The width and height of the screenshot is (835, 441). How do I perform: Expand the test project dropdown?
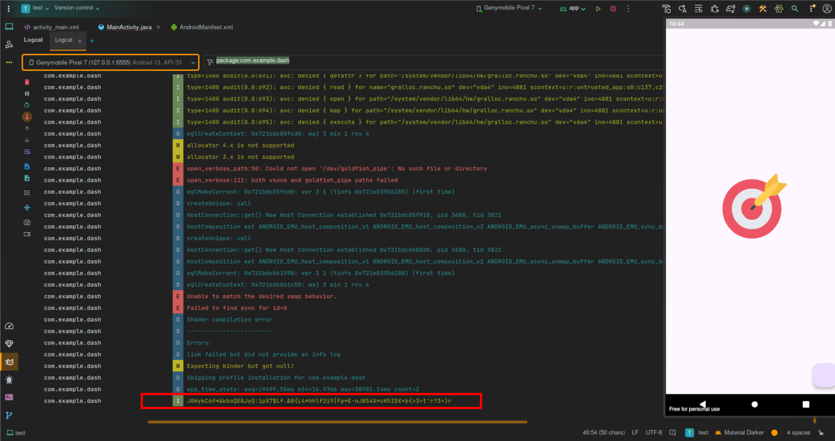(36, 8)
